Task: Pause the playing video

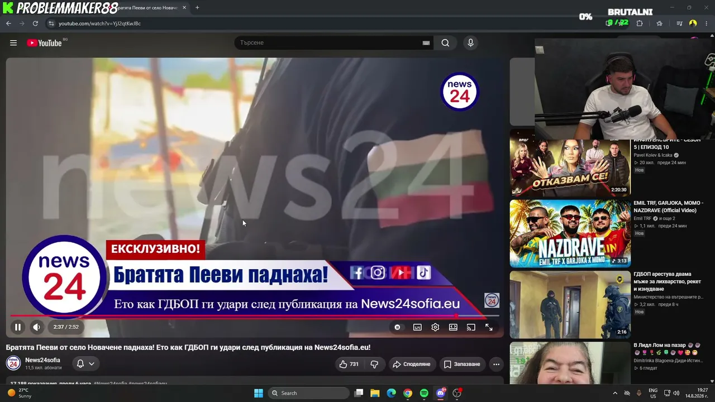Action: (17, 327)
